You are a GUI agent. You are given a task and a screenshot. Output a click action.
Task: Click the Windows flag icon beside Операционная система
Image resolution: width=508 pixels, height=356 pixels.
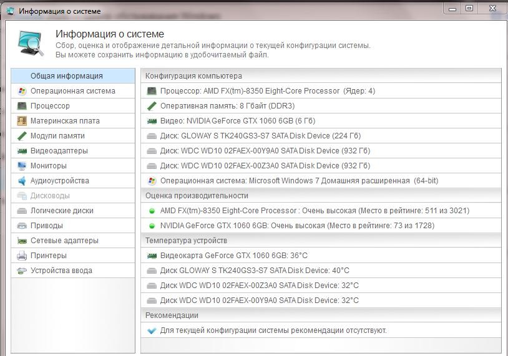click(22, 91)
